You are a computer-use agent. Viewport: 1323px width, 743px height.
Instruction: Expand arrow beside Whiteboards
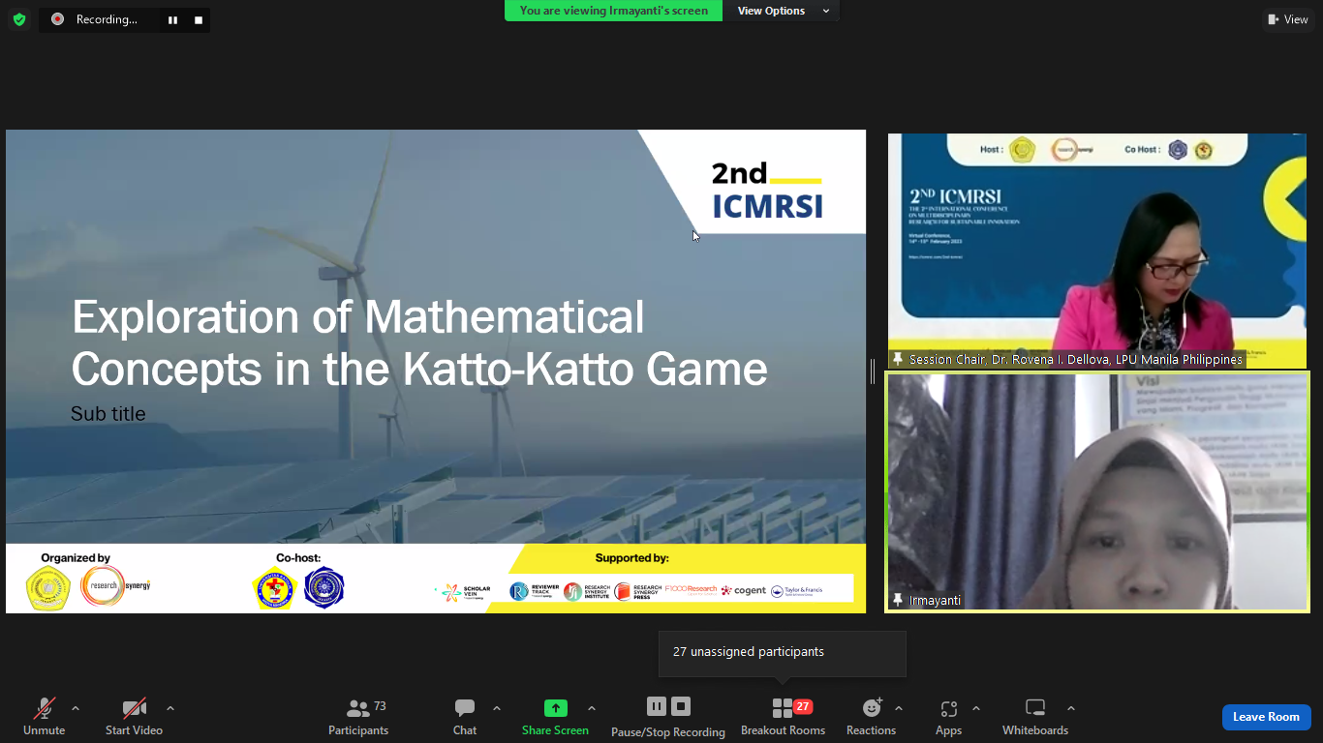tap(1071, 708)
